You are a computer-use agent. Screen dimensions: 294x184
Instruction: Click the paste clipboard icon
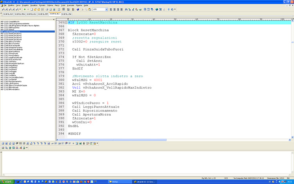(90, 9)
